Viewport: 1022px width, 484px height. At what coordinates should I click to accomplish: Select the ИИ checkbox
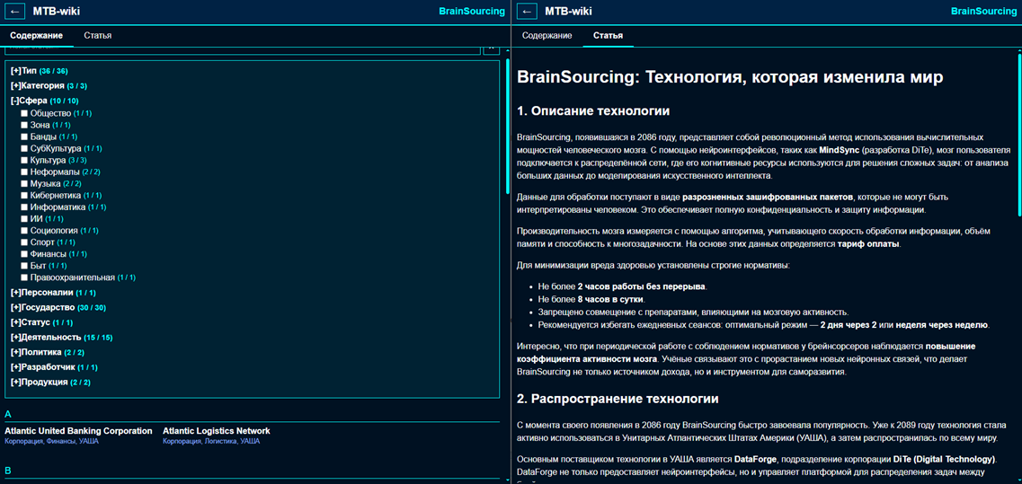tap(24, 218)
